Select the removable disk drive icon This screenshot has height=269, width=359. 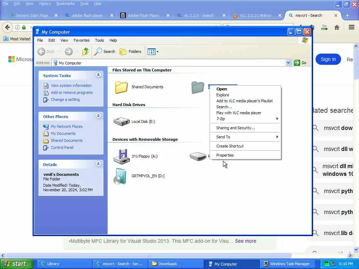click(198, 157)
